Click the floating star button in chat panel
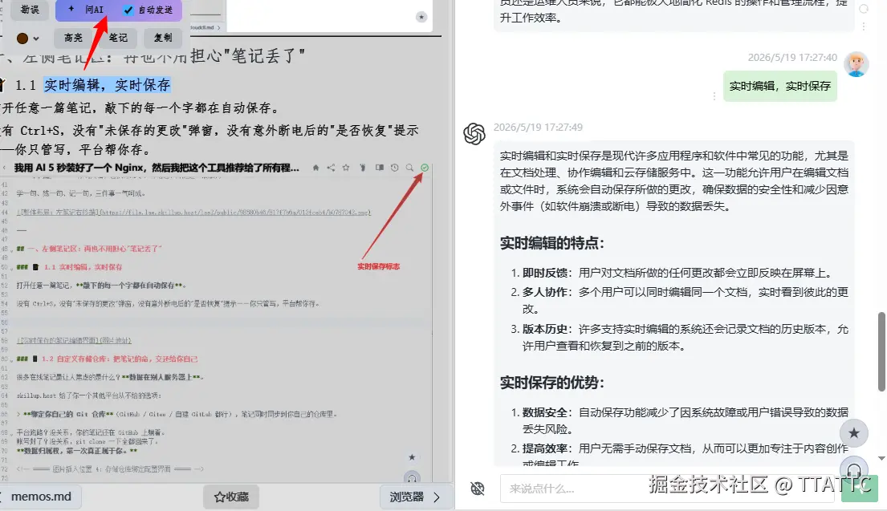 click(x=853, y=433)
